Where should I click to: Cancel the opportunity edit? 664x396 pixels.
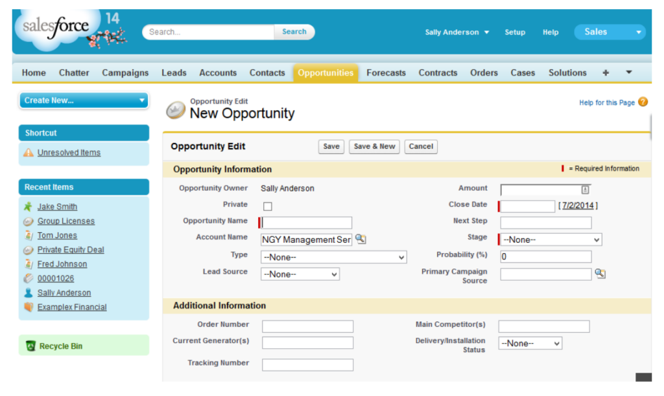[421, 147]
